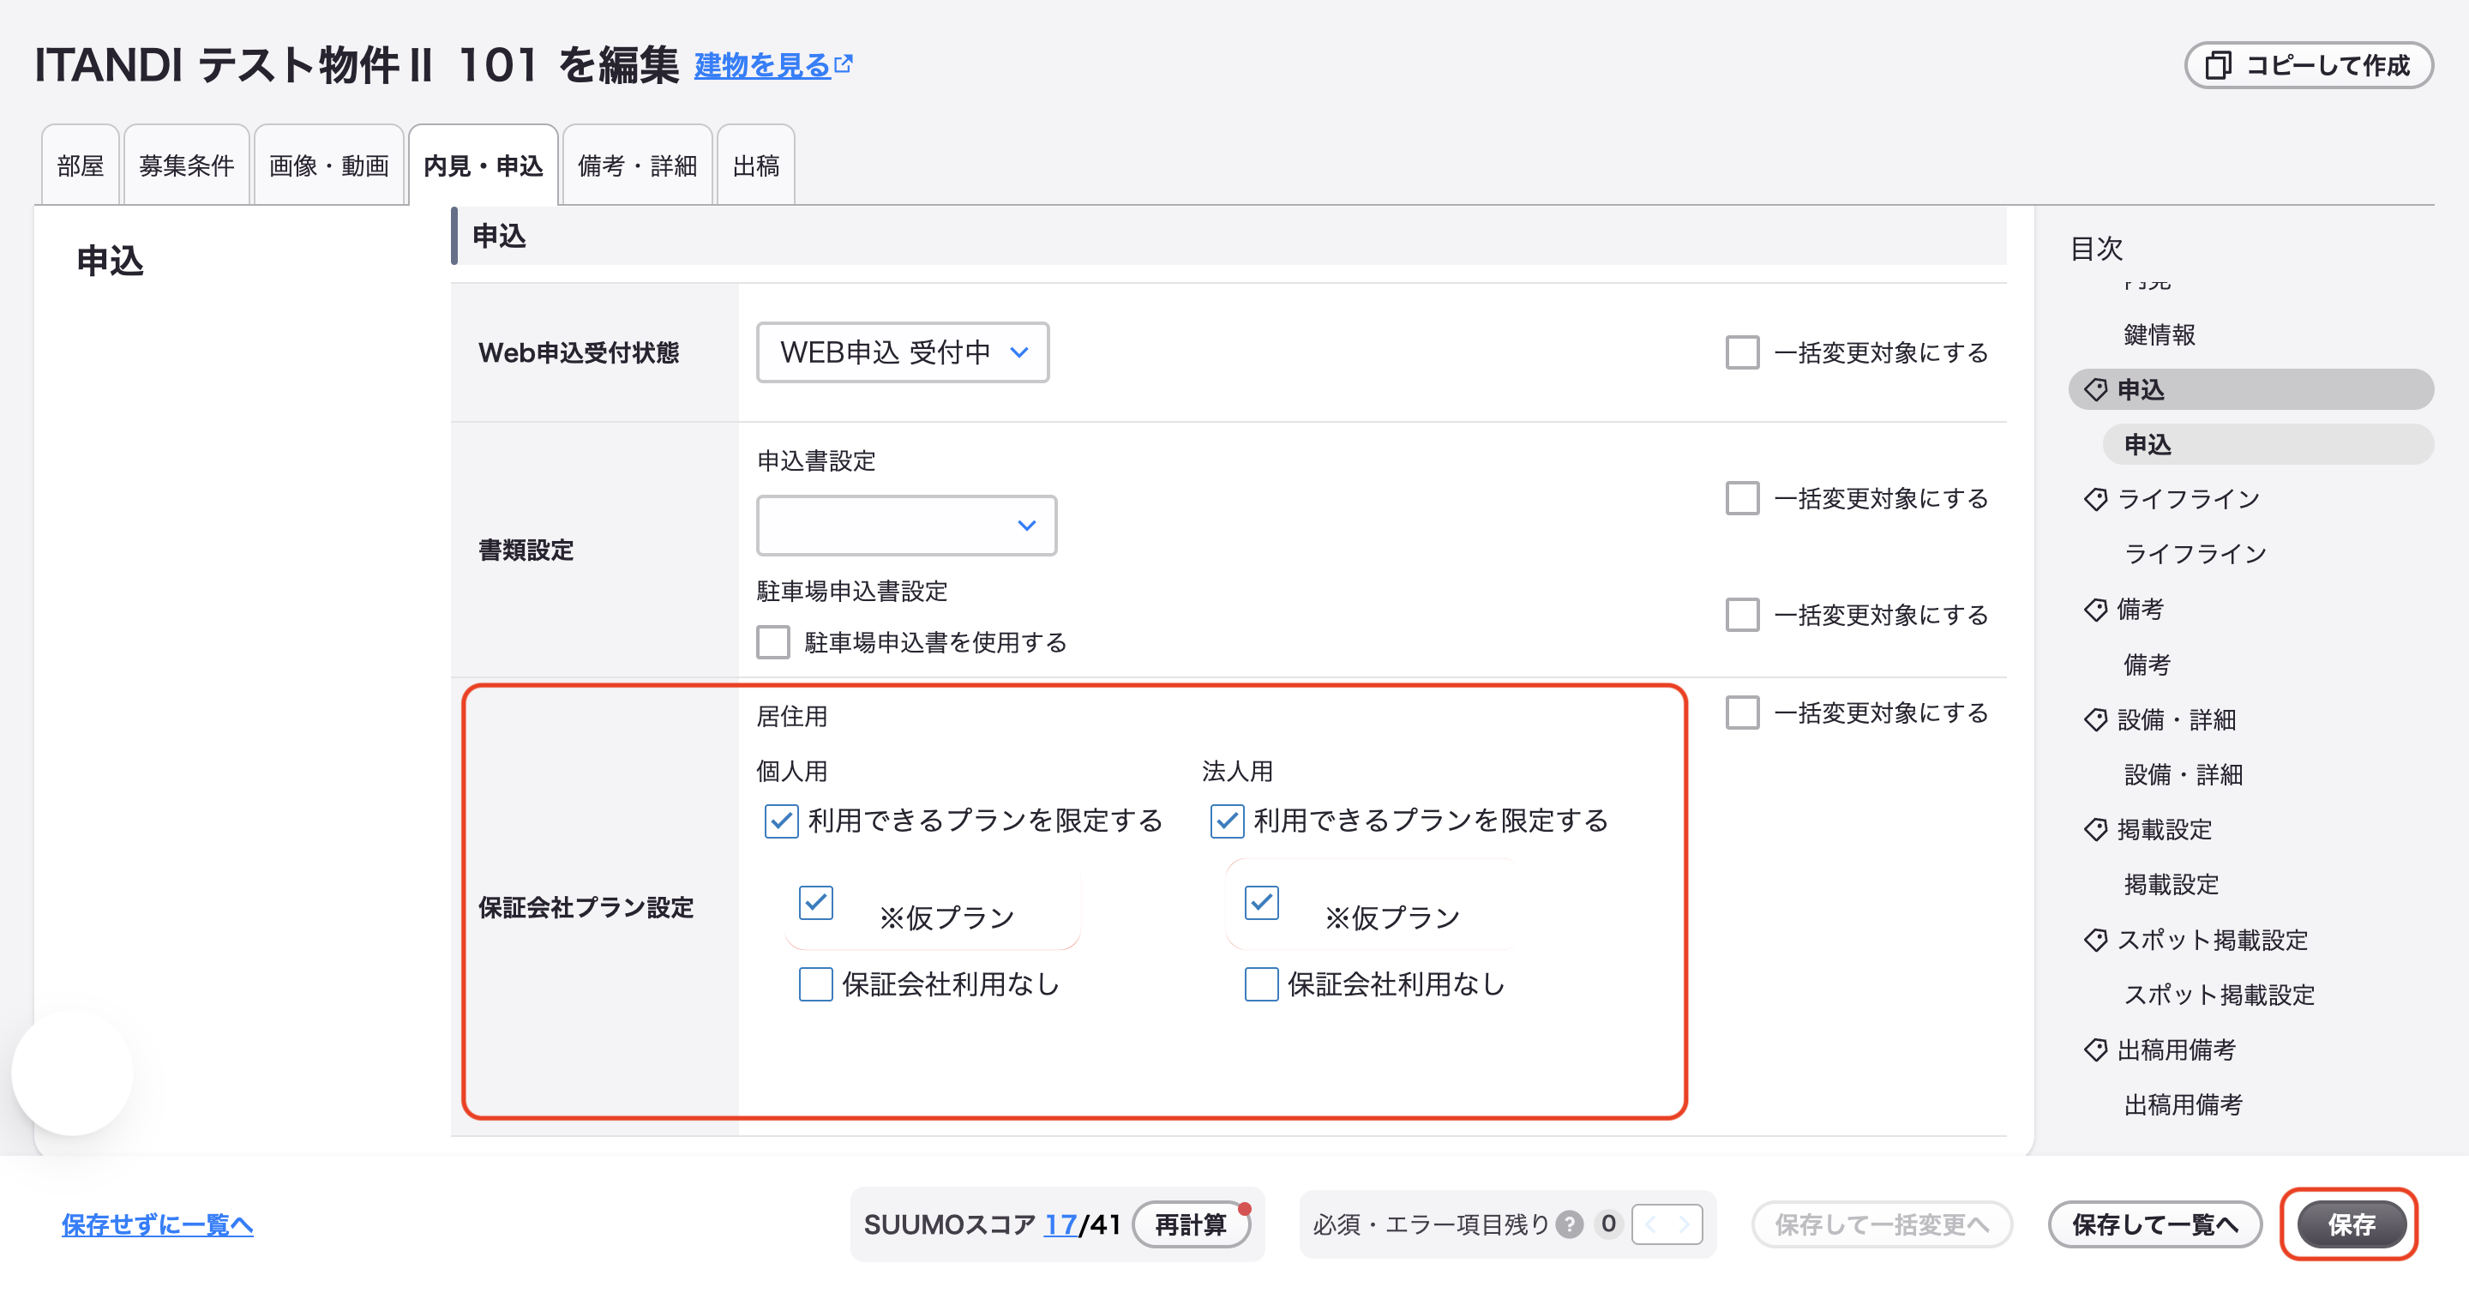Click 保存せずに一覧へ link
Image resolution: width=2469 pixels, height=1293 pixels.
tap(157, 1224)
